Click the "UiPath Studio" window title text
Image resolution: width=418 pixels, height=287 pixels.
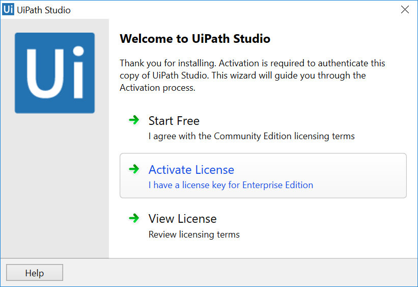(44, 10)
